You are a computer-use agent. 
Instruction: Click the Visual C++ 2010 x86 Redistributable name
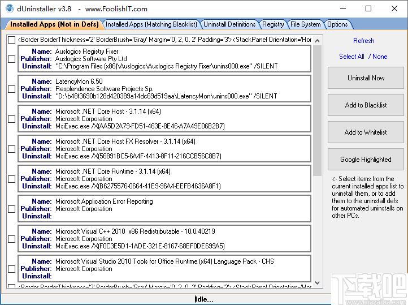click(x=135, y=231)
